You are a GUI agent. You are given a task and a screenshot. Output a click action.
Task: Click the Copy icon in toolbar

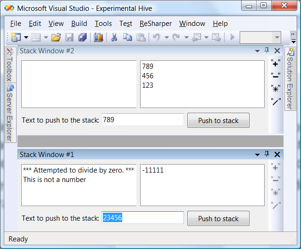coord(127,37)
